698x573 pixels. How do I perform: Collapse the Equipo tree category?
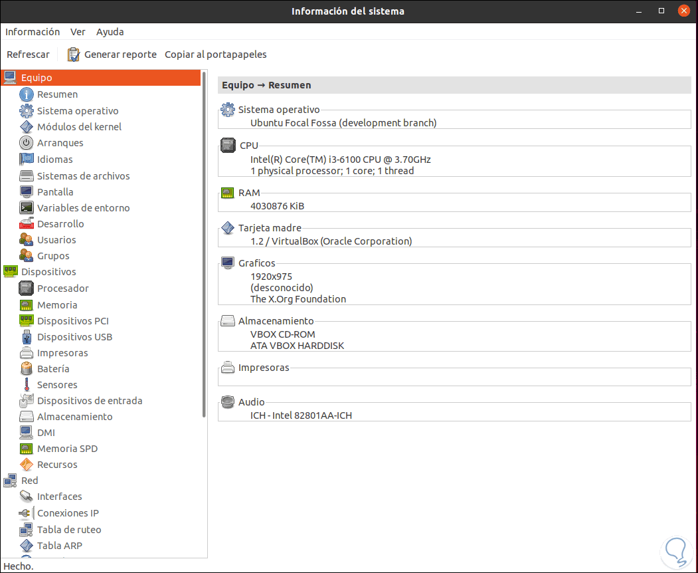[x=36, y=78]
